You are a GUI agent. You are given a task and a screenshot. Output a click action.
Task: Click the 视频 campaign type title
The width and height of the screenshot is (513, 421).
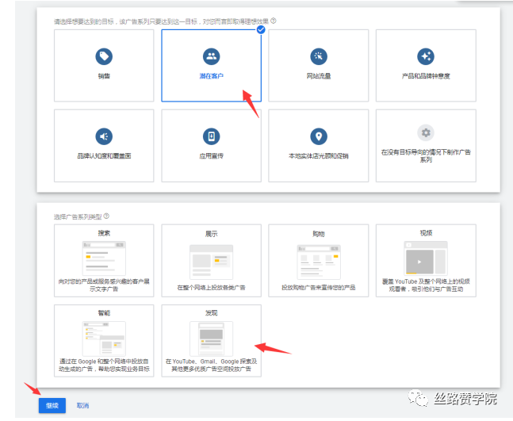point(426,233)
